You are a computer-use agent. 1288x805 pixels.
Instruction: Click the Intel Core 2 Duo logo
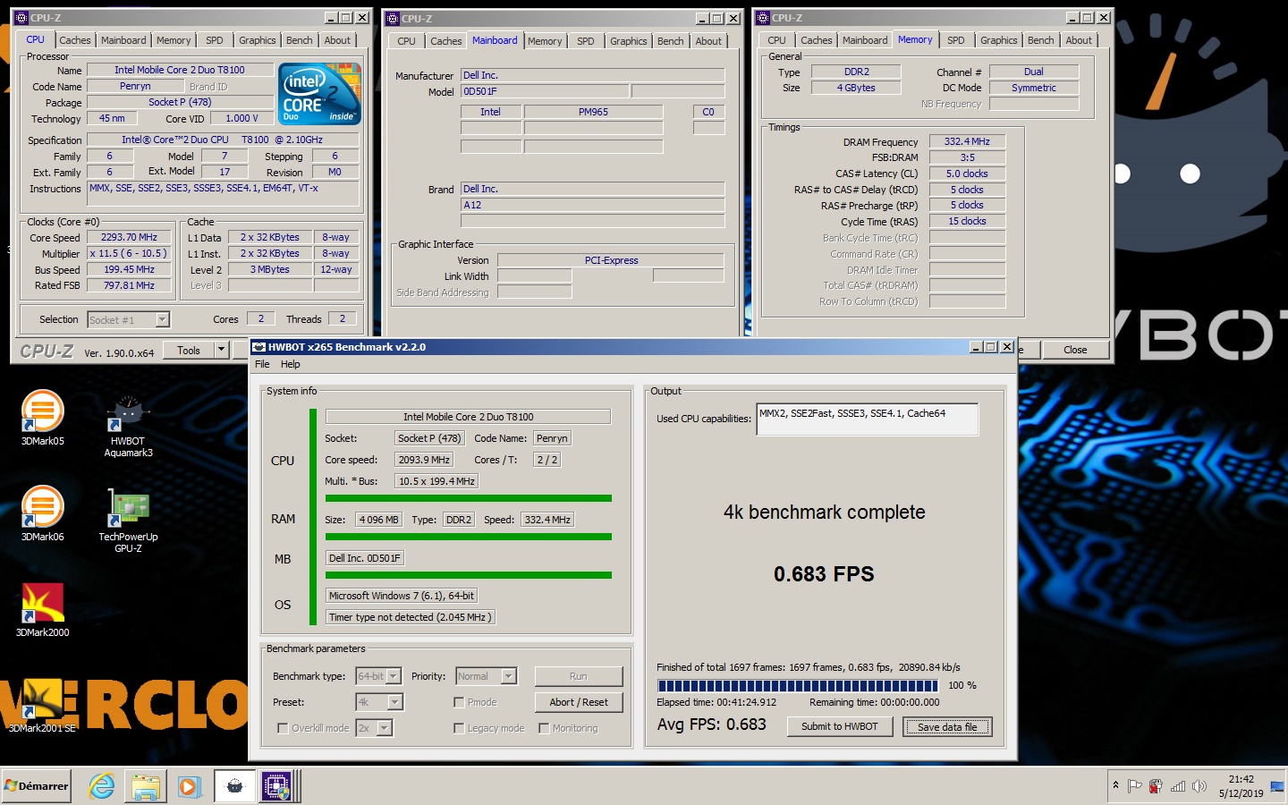tap(319, 93)
